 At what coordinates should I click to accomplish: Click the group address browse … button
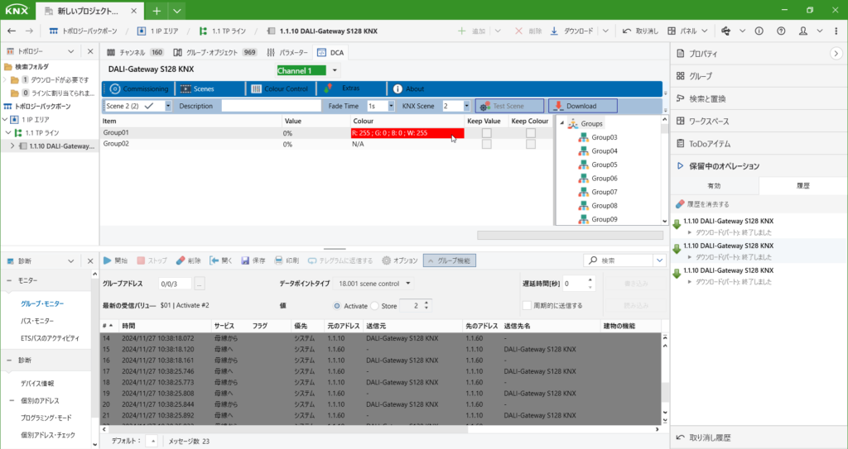[x=200, y=283]
